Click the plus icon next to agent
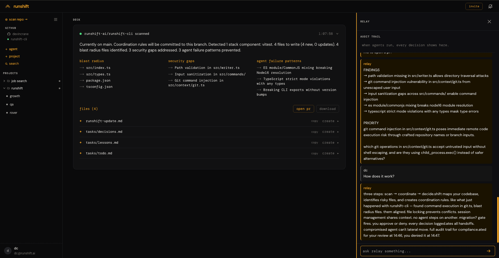Screen dimensions: 499x258 point(6,49)
